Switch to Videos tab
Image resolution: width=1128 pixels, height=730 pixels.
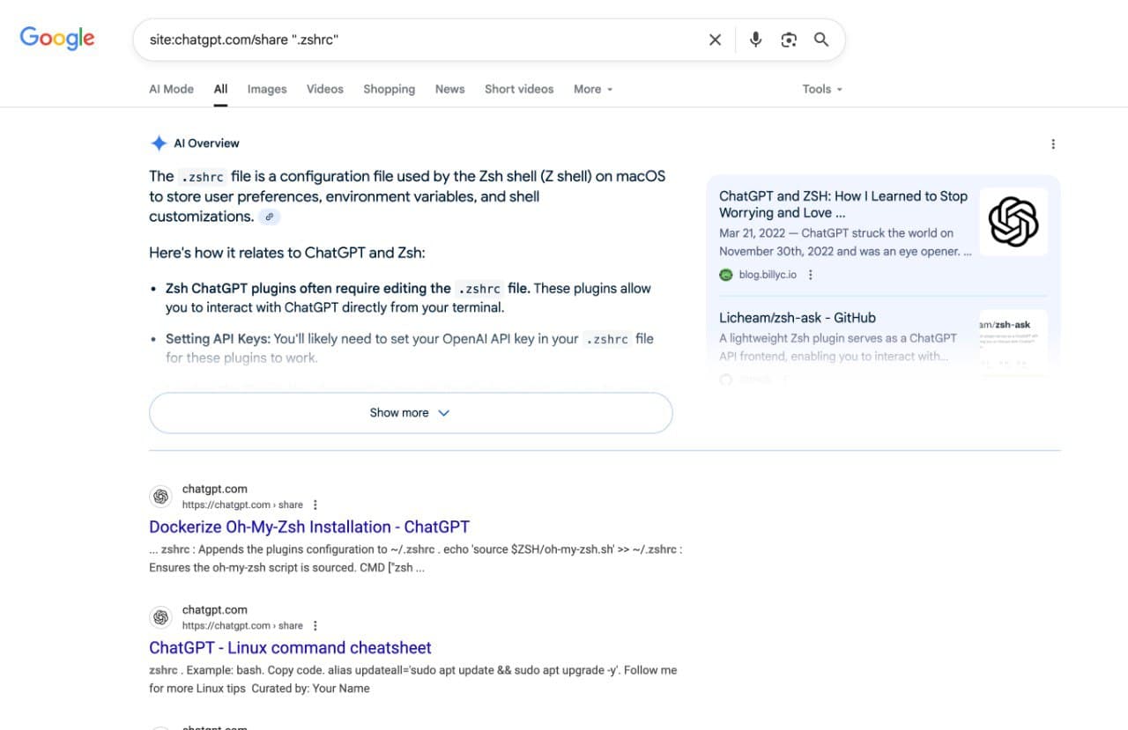(x=325, y=89)
